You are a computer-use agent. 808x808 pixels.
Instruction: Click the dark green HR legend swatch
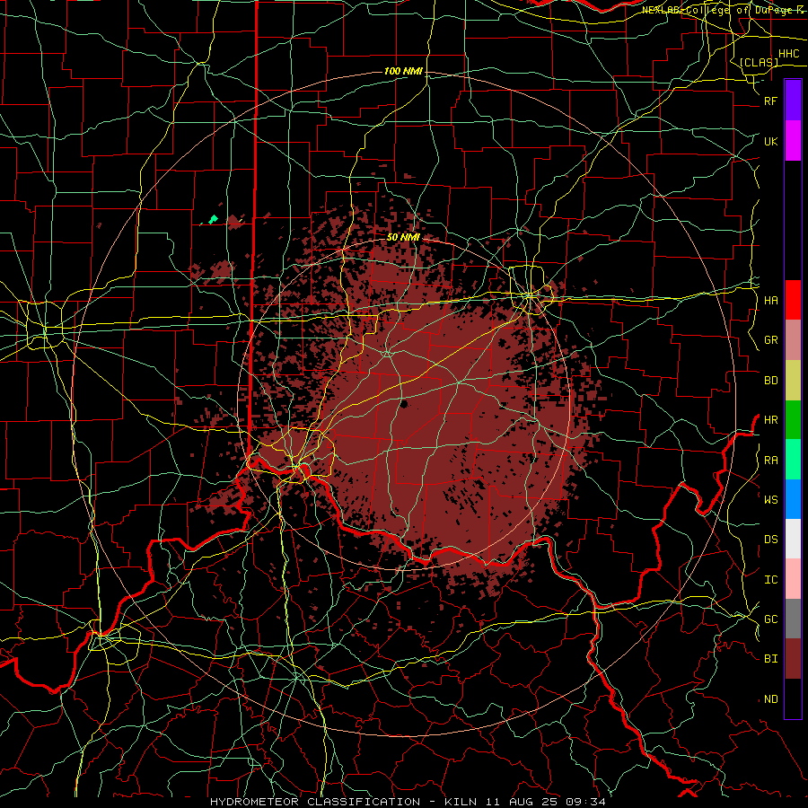click(x=793, y=420)
